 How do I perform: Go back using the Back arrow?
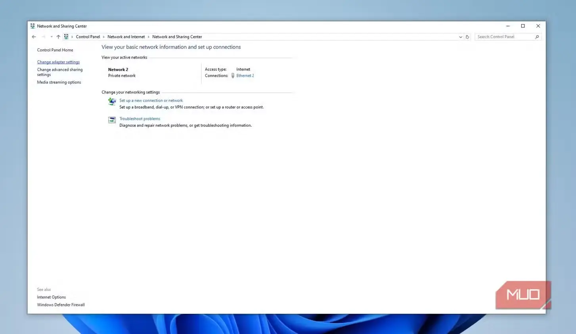click(34, 37)
